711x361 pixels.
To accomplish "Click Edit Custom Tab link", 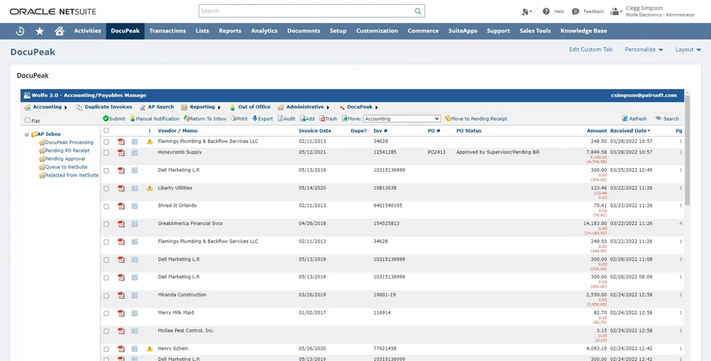I will click(x=591, y=49).
